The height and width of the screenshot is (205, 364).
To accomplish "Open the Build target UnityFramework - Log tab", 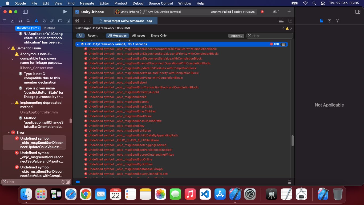I will (x=126, y=21).
